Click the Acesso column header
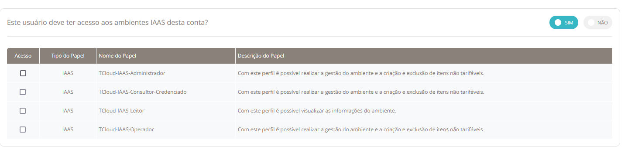Viewport: 628px width, 157px height. tap(23, 56)
